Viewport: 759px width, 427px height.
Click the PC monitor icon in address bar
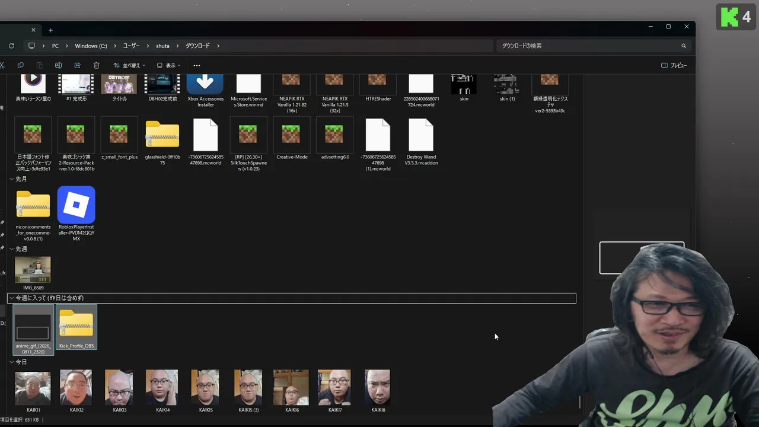click(x=31, y=46)
